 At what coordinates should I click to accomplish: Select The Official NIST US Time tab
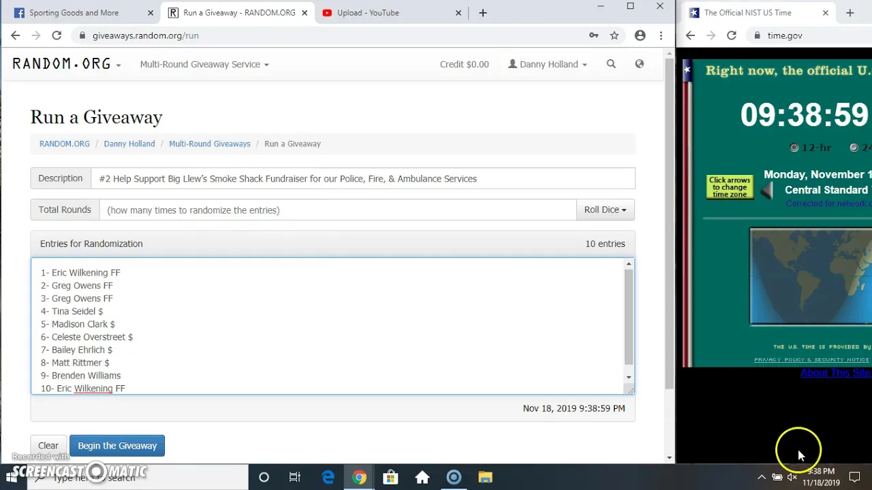click(x=758, y=13)
